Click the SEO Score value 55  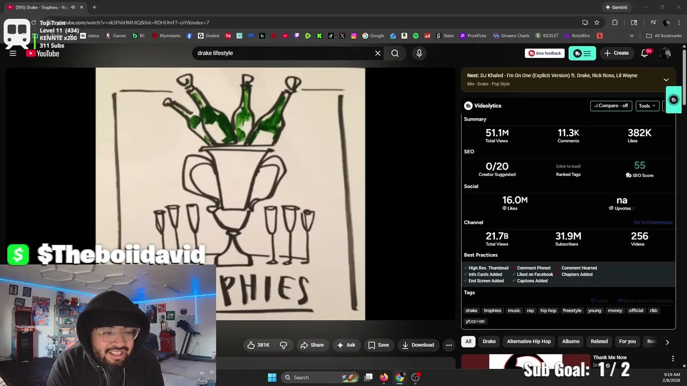639,166
